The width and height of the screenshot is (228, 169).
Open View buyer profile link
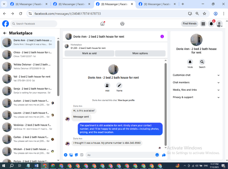(x=126, y=100)
